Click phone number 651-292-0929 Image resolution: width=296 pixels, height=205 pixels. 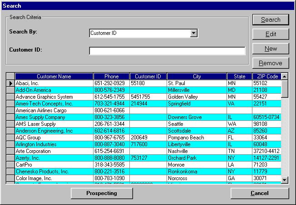click(111, 83)
